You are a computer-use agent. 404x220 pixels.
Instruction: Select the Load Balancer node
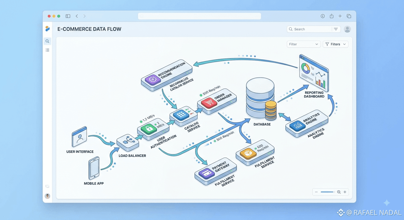pos(128,142)
